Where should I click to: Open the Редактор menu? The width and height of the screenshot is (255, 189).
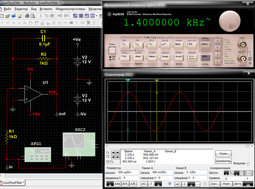pos(21,9)
